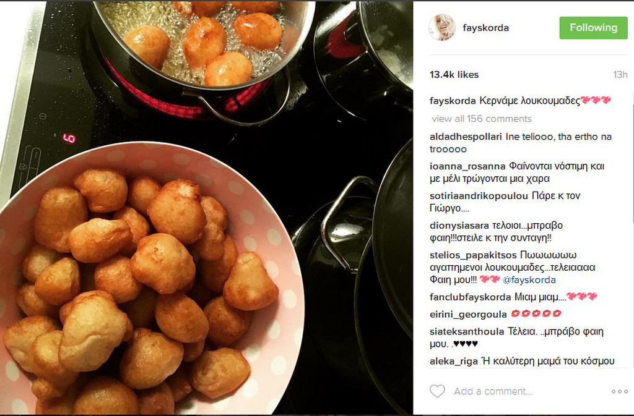634x416 pixels.
Task: Open eirini_georgoula's profile
Action: [x=468, y=315]
